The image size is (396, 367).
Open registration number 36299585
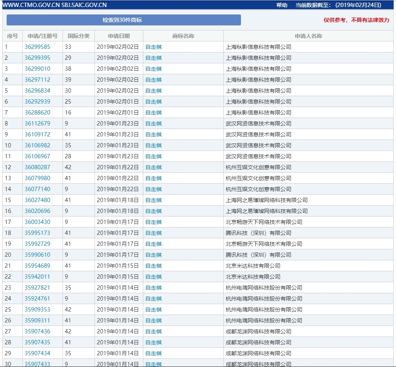[x=37, y=47]
